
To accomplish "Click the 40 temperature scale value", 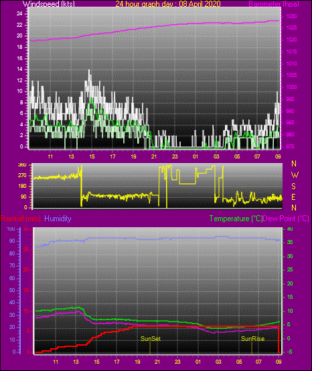I will pos(290,229).
